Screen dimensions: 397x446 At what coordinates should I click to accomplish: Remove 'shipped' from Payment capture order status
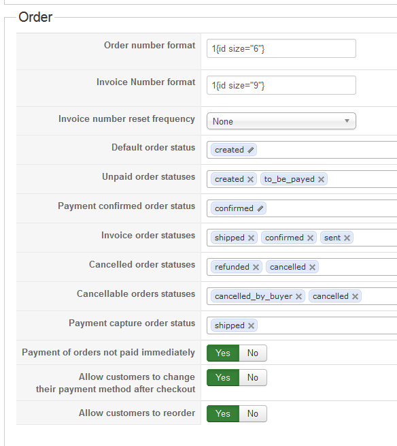point(251,326)
